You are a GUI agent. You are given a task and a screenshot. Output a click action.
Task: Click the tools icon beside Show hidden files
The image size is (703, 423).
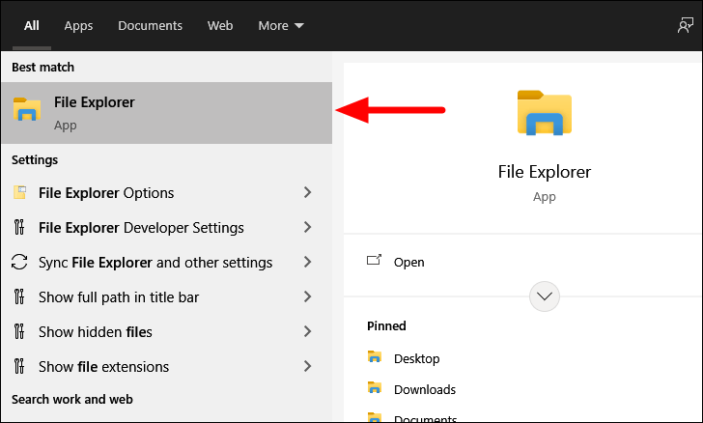click(19, 331)
